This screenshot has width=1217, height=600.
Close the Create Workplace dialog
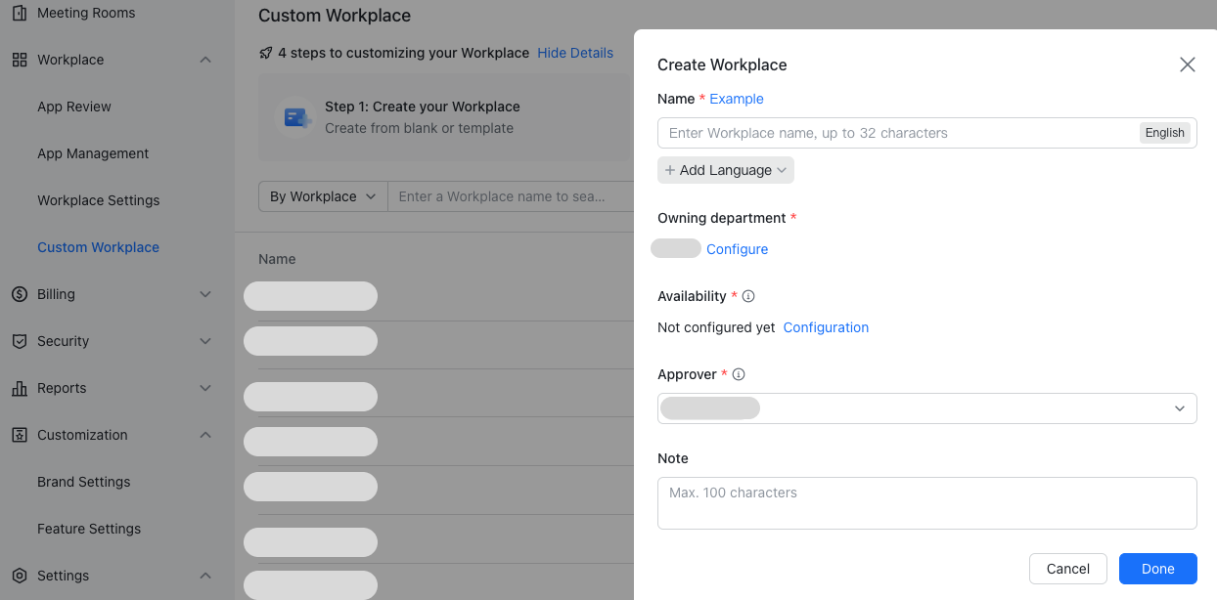1187,64
